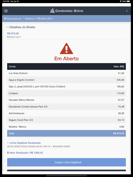Tap the back chevron in header
Screen dimensions: 133x177
(127, 11)
